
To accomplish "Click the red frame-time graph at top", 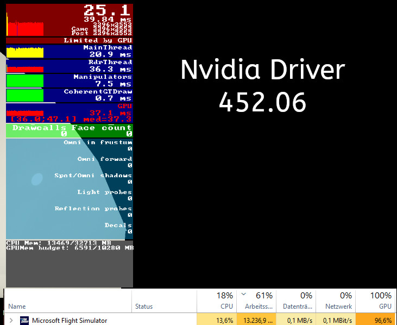I will click(25, 28).
